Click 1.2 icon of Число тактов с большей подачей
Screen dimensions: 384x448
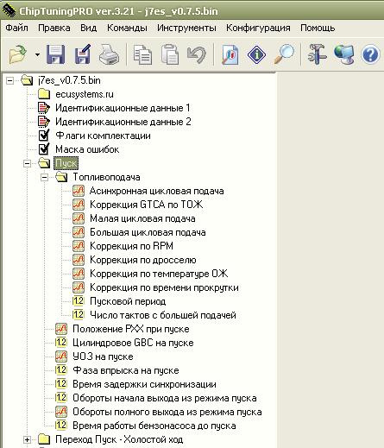[79, 315]
